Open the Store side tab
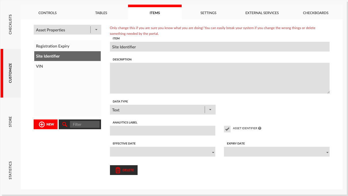 click(10, 122)
